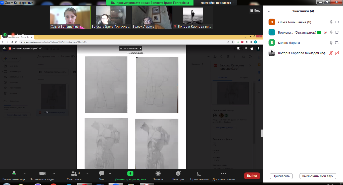343x185 pixels.
Task: Expand video options arrow next to camera
Action: coord(54,173)
